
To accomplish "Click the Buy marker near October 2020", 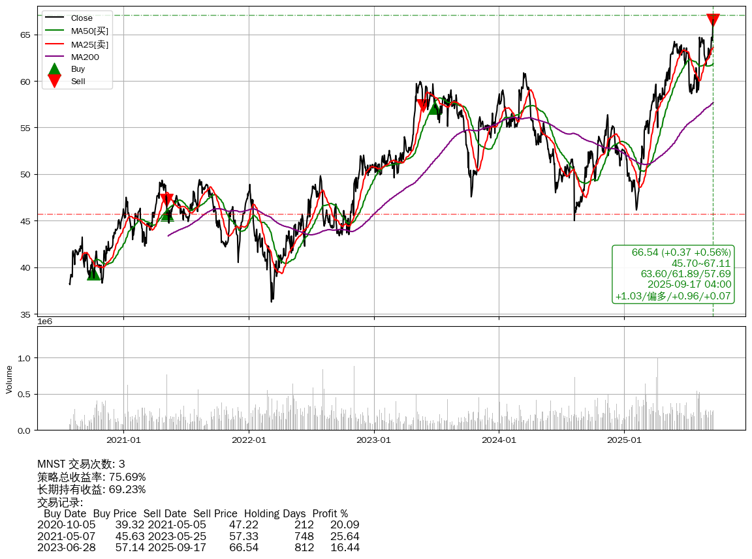I will pyautogui.click(x=94, y=274).
